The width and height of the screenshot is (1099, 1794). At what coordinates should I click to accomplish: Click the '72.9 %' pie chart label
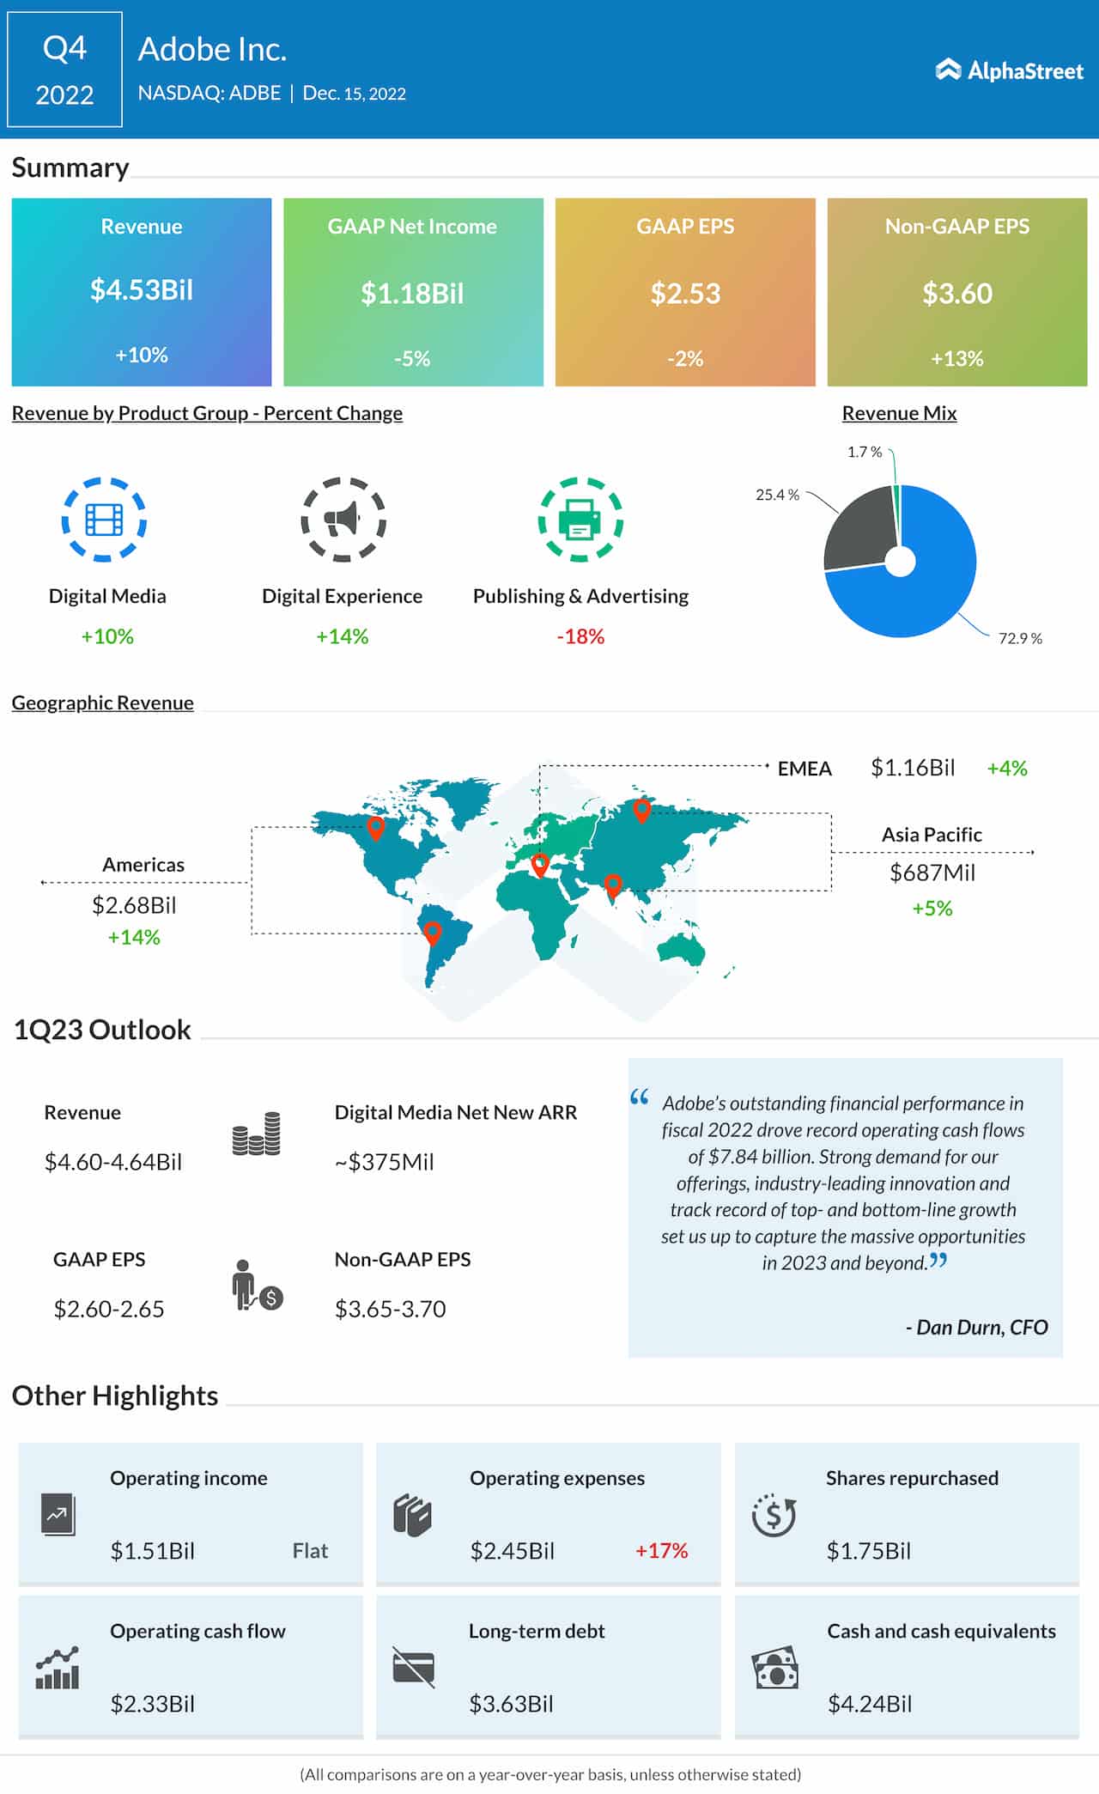pos(1020,638)
